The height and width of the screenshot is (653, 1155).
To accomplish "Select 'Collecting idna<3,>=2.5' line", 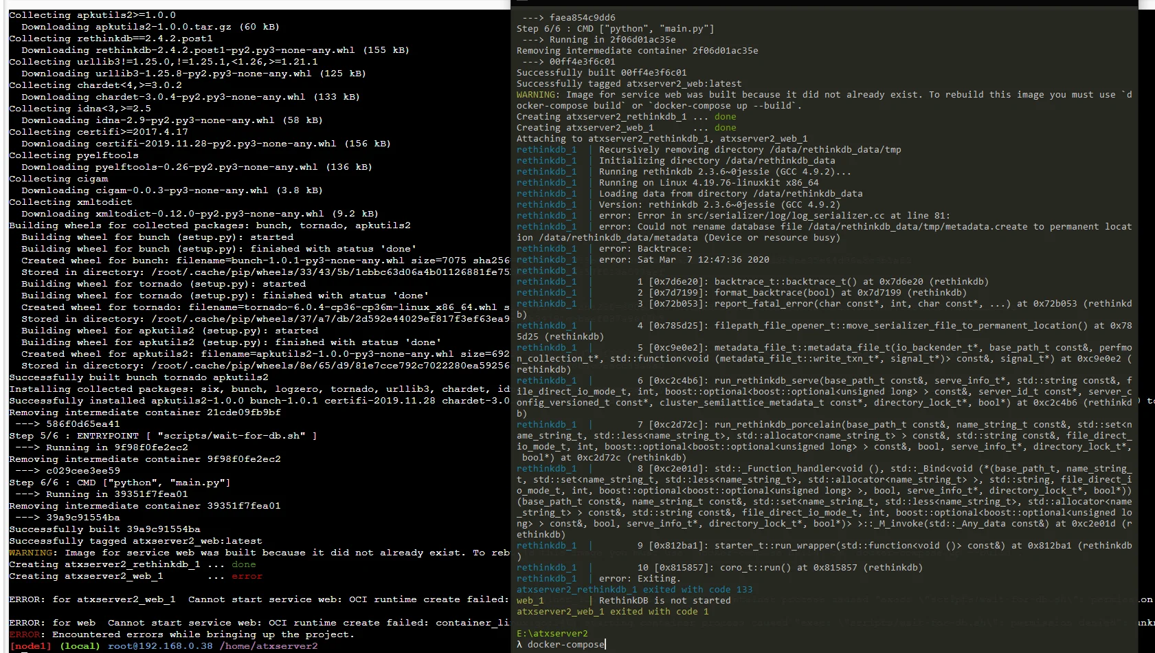I will (x=80, y=109).
